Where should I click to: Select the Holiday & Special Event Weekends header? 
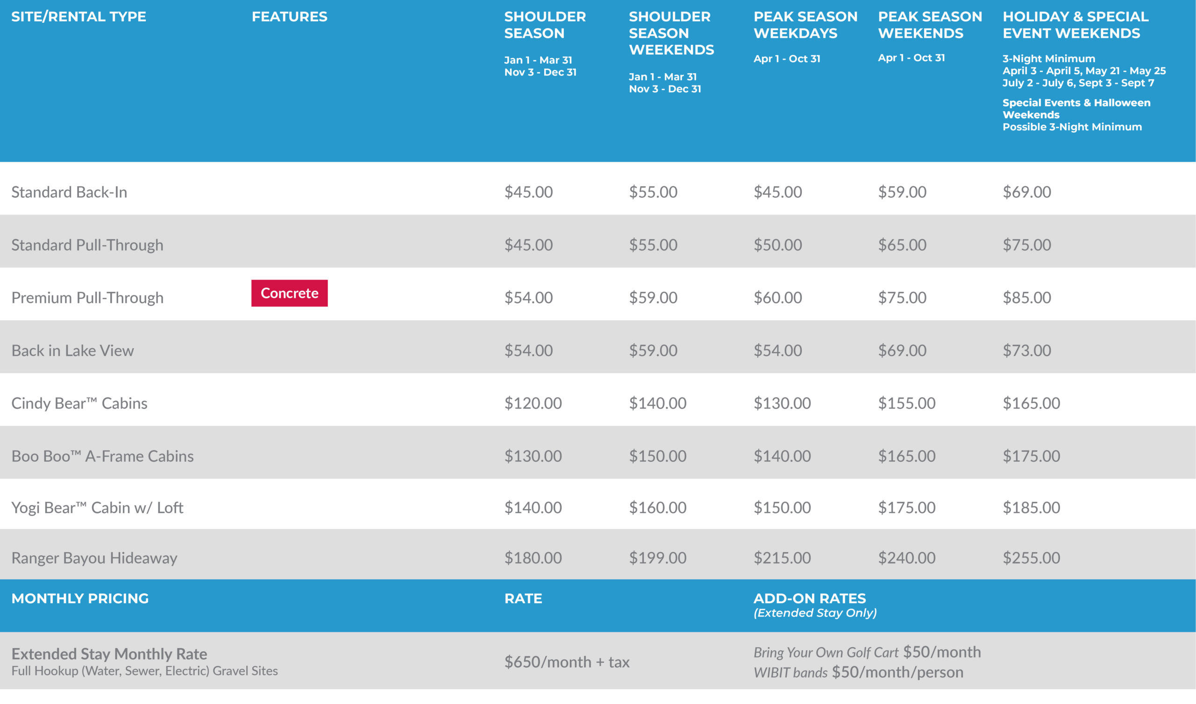pyautogui.click(x=1075, y=25)
